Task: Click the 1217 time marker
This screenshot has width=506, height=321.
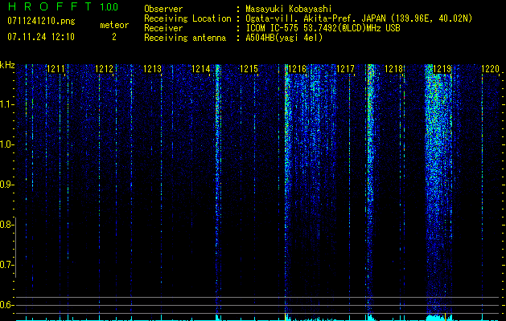Action: pos(345,69)
